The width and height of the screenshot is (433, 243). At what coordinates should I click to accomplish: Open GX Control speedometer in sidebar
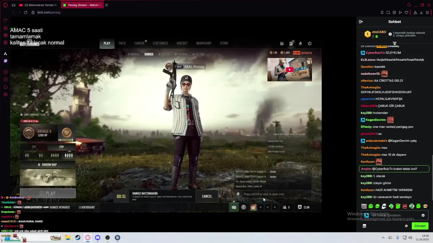point(5,21)
